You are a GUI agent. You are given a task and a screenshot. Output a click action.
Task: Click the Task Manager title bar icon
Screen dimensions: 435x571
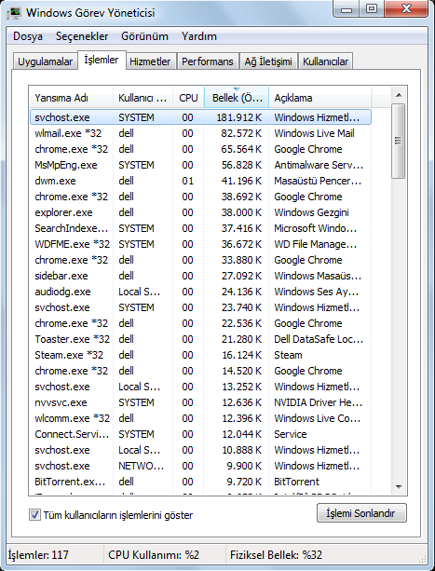(14, 13)
